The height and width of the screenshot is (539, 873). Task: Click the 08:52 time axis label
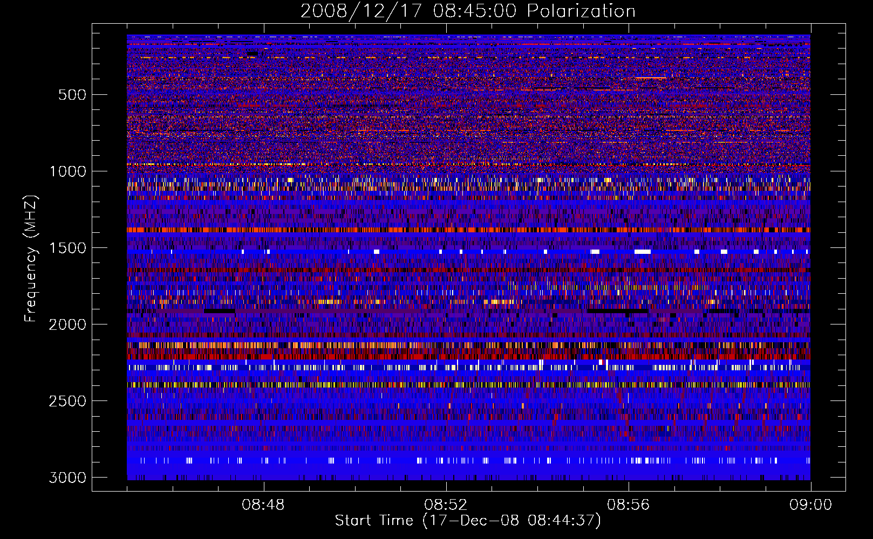pos(445,505)
